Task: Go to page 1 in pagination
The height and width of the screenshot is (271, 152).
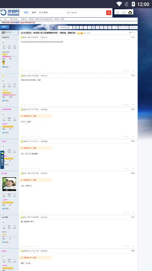Action: [70, 27]
